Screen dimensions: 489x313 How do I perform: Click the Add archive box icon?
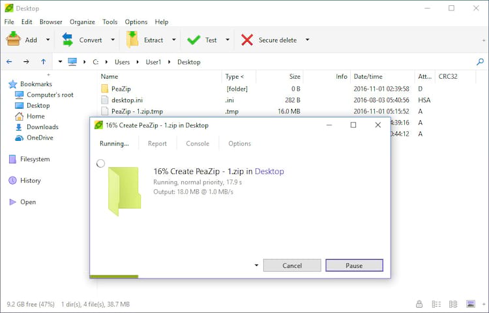point(14,40)
